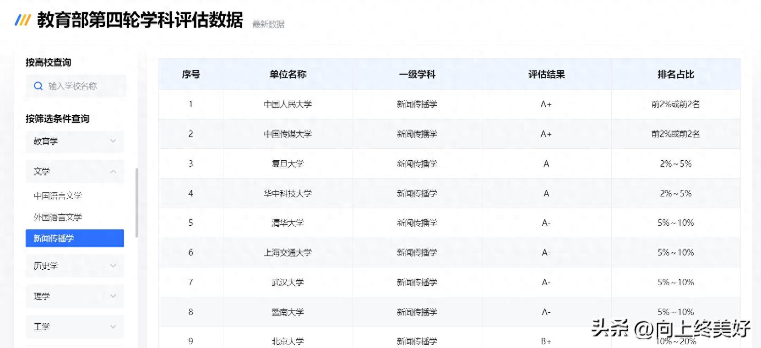Click 华中科技大学 row name
The height and width of the screenshot is (348, 761).
(x=288, y=194)
